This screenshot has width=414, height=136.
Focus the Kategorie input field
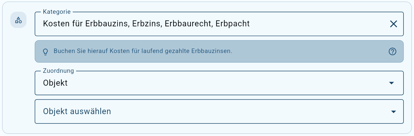point(219,24)
